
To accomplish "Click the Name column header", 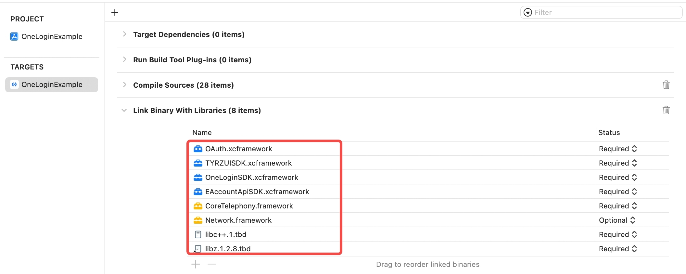I will click(x=202, y=132).
